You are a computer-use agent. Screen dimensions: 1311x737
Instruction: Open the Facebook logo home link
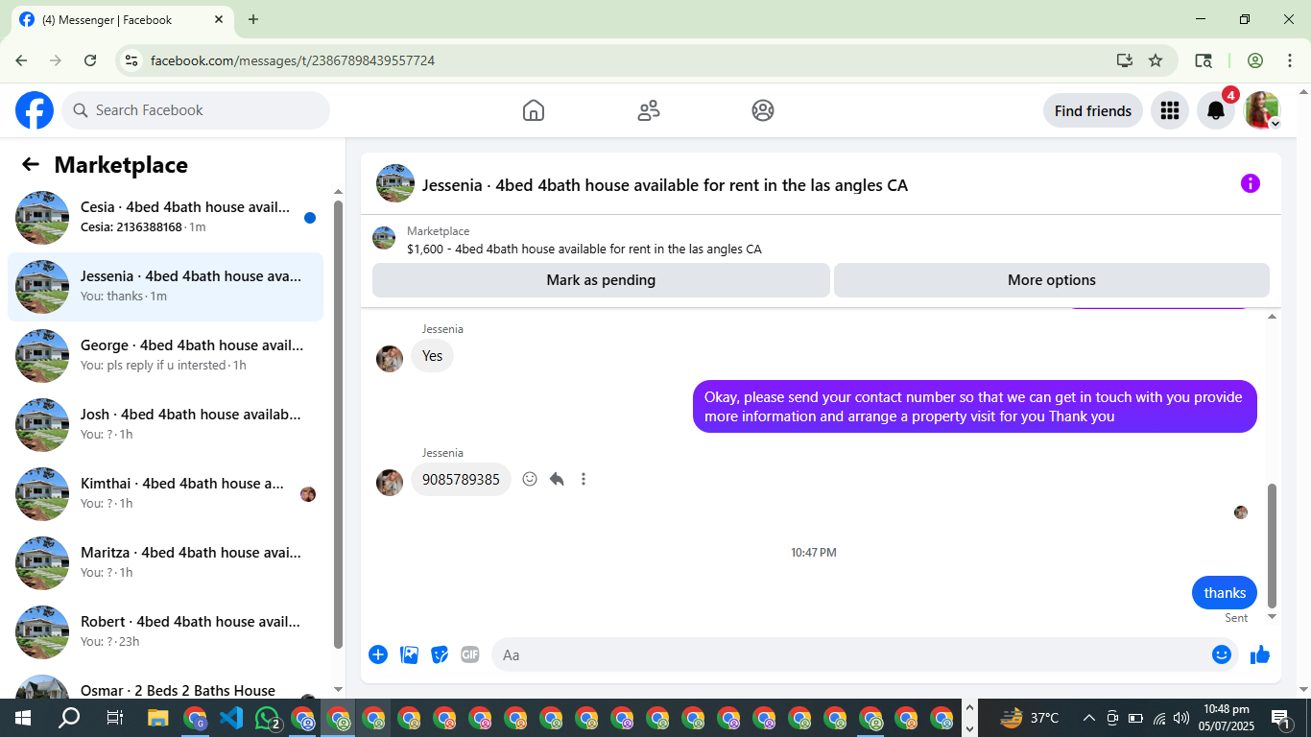coord(35,110)
